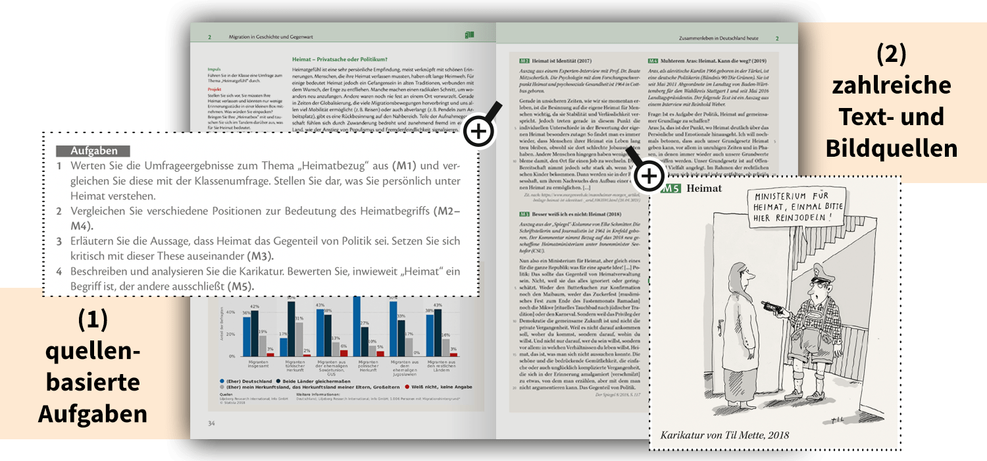Screen dimensions: 987x461
Task: Click the bold (M5) reference in task 4
Action: 240,286
